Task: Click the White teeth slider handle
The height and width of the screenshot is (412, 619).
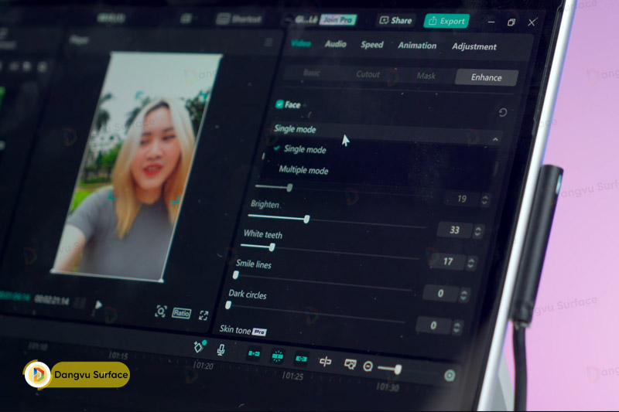Action: pyautogui.click(x=272, y=247)
